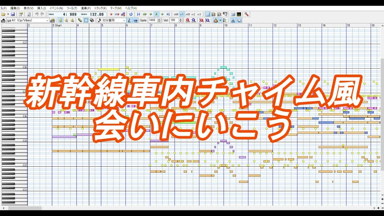This screenshot has height=216, width=384.
Task: Open the 表示(V) menu
Action: (28, 8)
